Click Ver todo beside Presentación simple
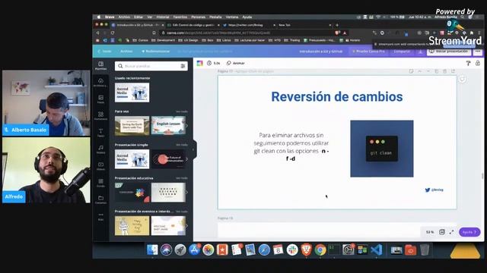This screenshot has width=487, height=273. [182, 145]
